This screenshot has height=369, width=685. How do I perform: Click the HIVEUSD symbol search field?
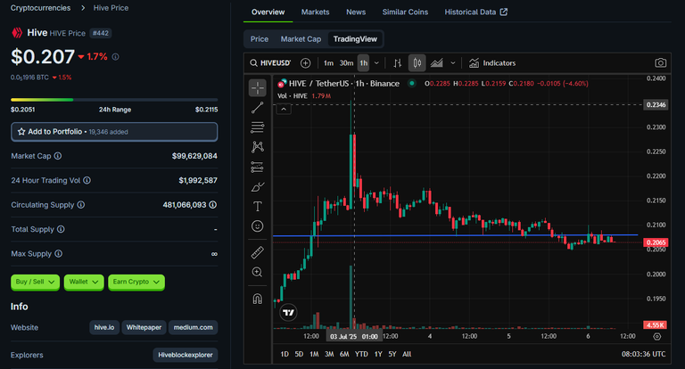pyautogui.click(x=270, y=63)
